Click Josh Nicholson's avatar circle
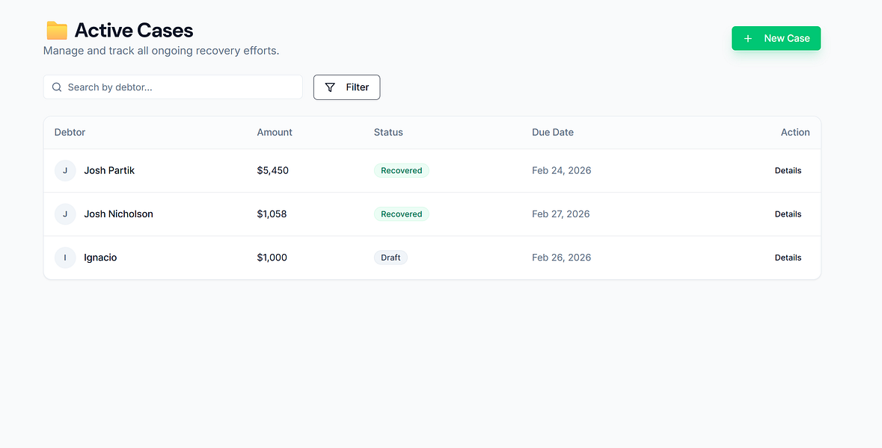Image resolution: width=882 pixels, height=448 pixels. pos(65,214)
